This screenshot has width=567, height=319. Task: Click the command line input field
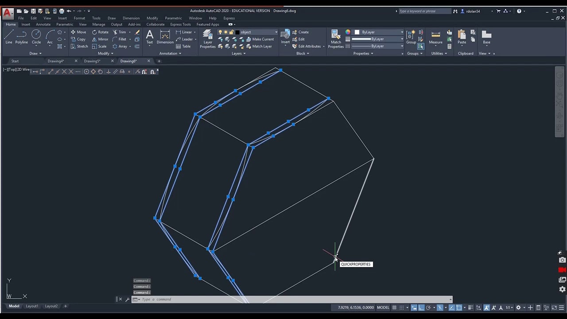[x=292, y=299]
